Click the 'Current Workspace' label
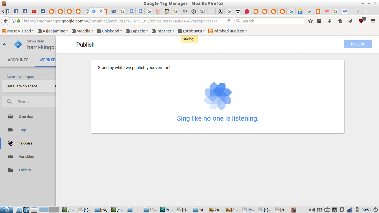This screenshot has width=379, height=213. click(x=21, y=77)
